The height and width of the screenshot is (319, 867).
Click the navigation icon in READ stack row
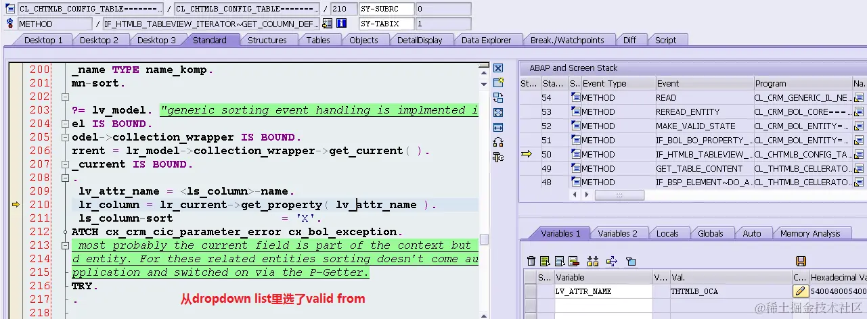point(859,97)
